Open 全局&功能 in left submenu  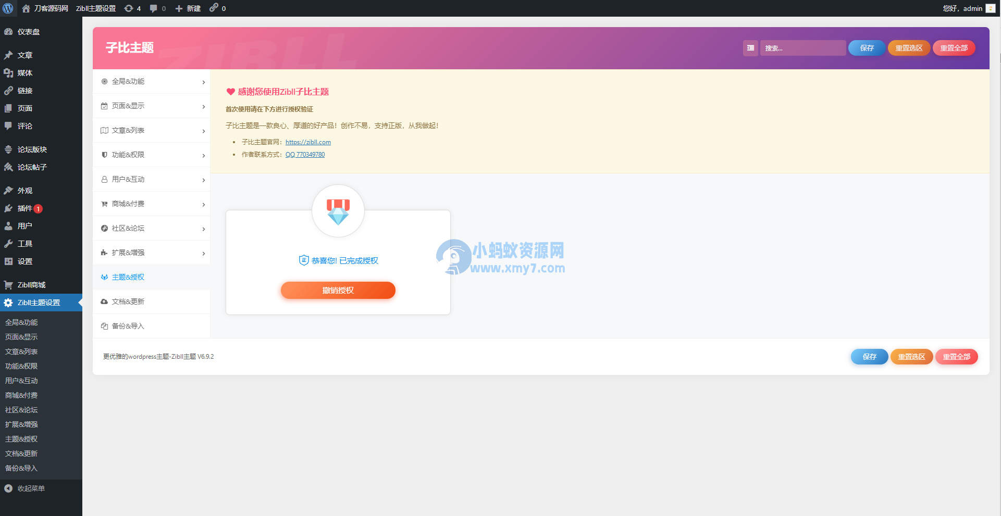[x=21, y=322]
